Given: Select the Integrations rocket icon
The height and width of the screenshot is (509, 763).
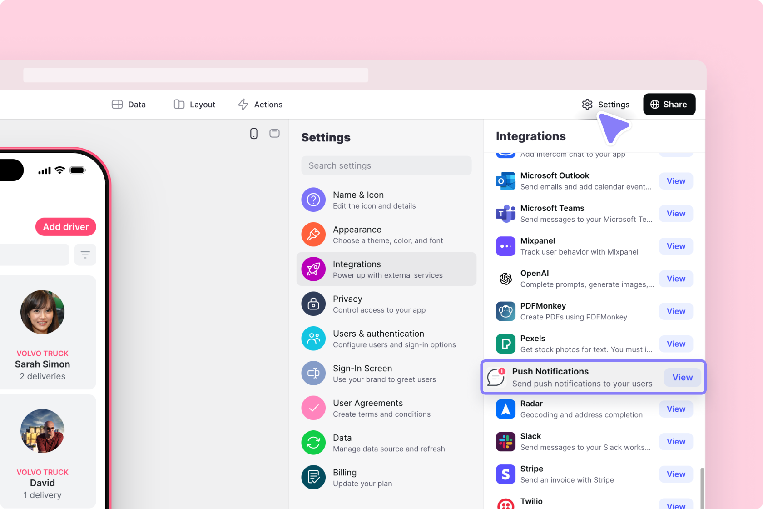Looking at the screenshot, I should coord(313,269).
